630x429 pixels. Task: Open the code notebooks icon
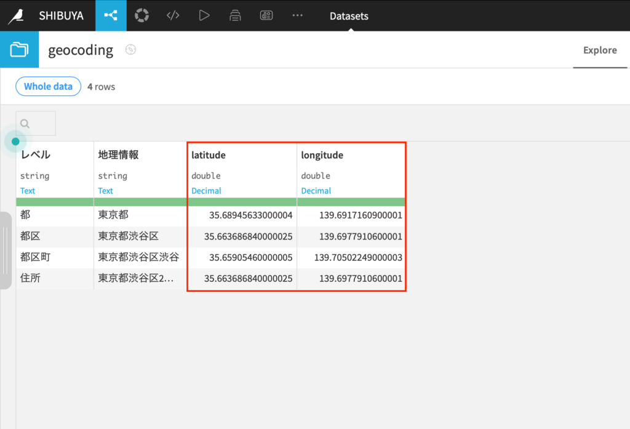pyautogui.click(x=173, y=15)
